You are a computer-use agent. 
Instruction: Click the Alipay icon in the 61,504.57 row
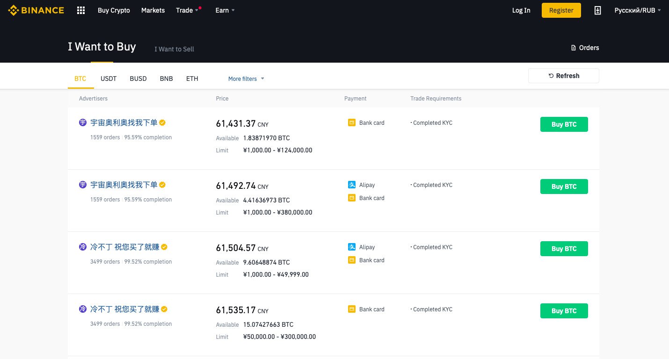coord(352,247)
